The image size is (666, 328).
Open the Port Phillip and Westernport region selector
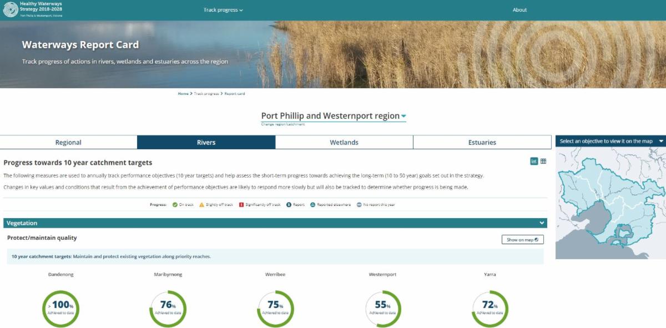[334, 116]
